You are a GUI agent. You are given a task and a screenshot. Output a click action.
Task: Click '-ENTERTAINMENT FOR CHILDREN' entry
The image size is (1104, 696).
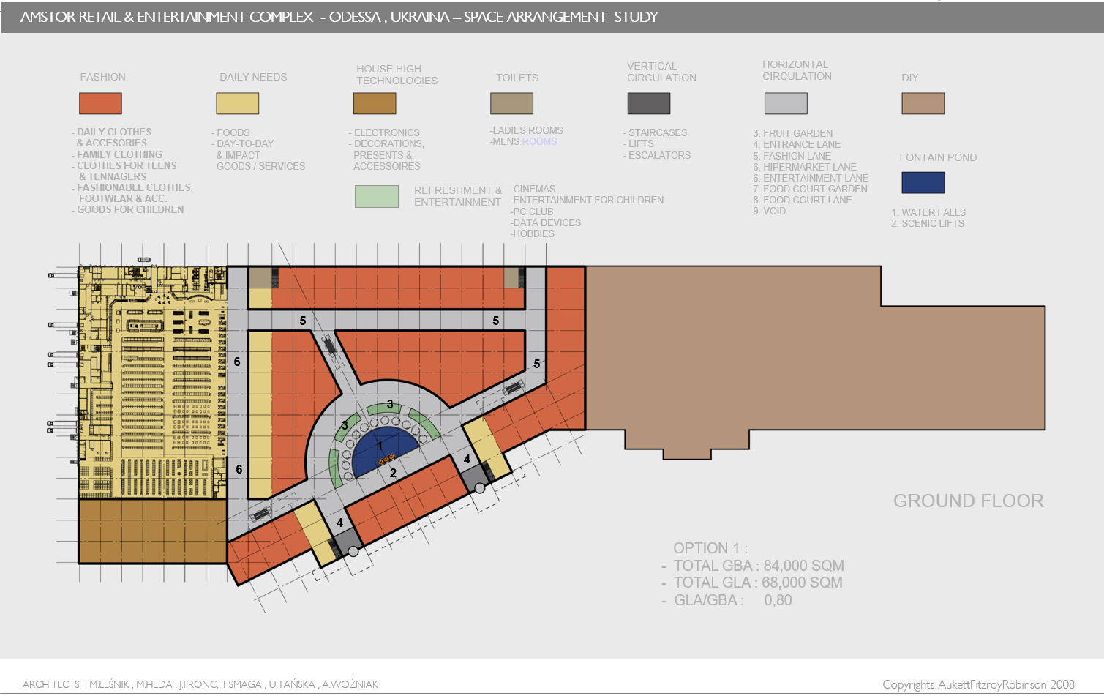tap(587, 200)
